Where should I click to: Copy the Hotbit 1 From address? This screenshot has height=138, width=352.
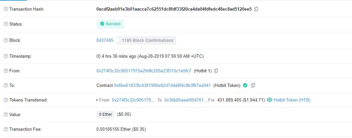point(216,71)
